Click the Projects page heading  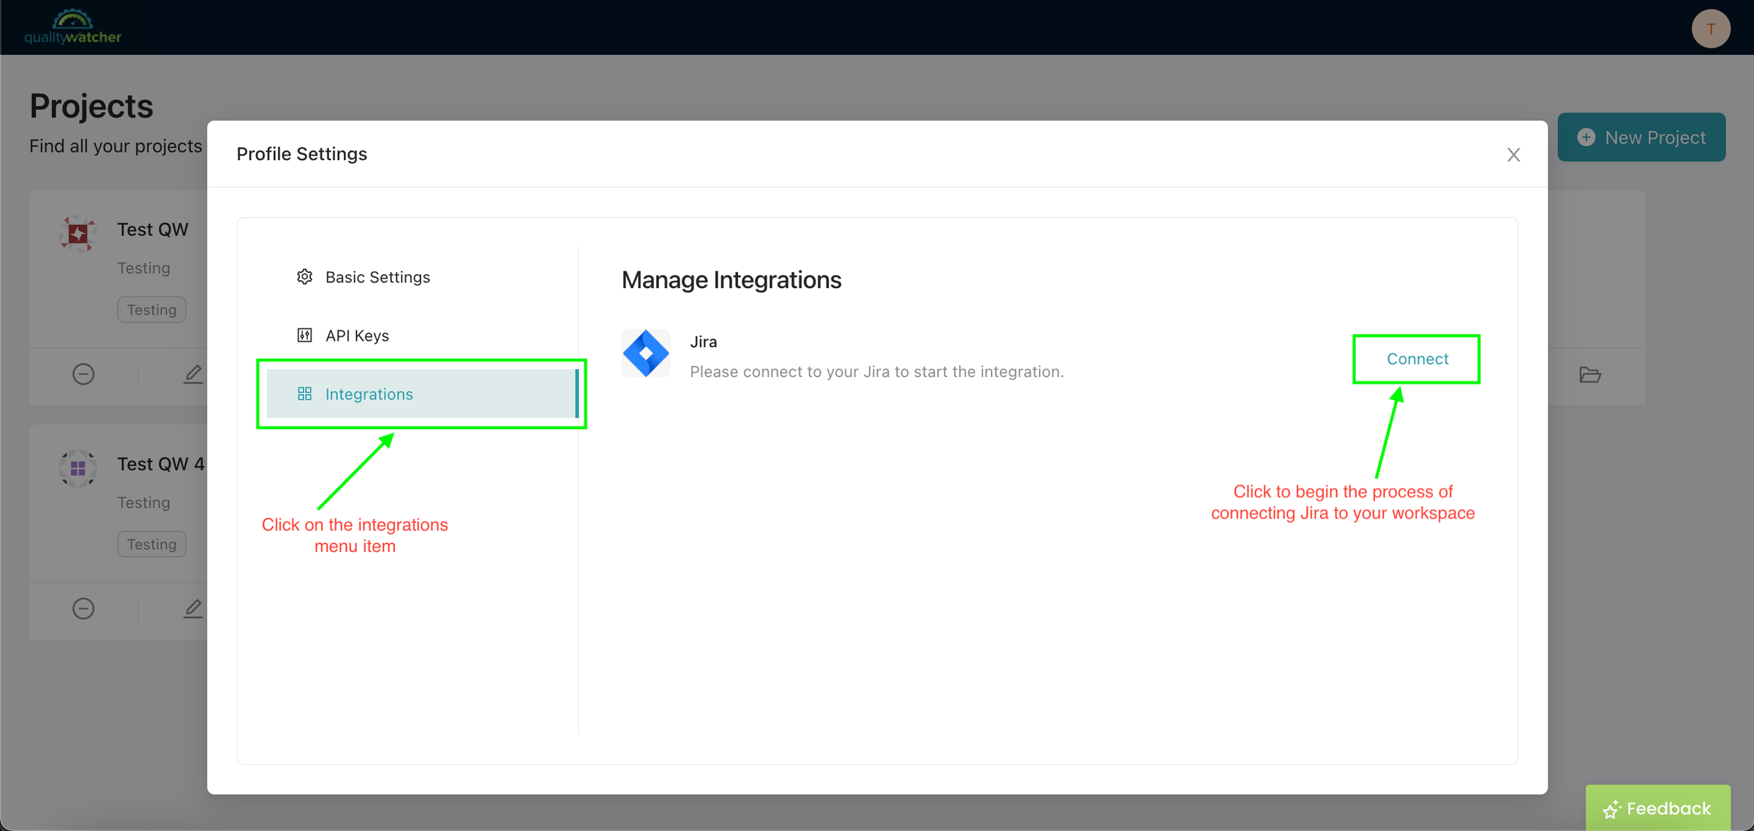tap(91, 107)
